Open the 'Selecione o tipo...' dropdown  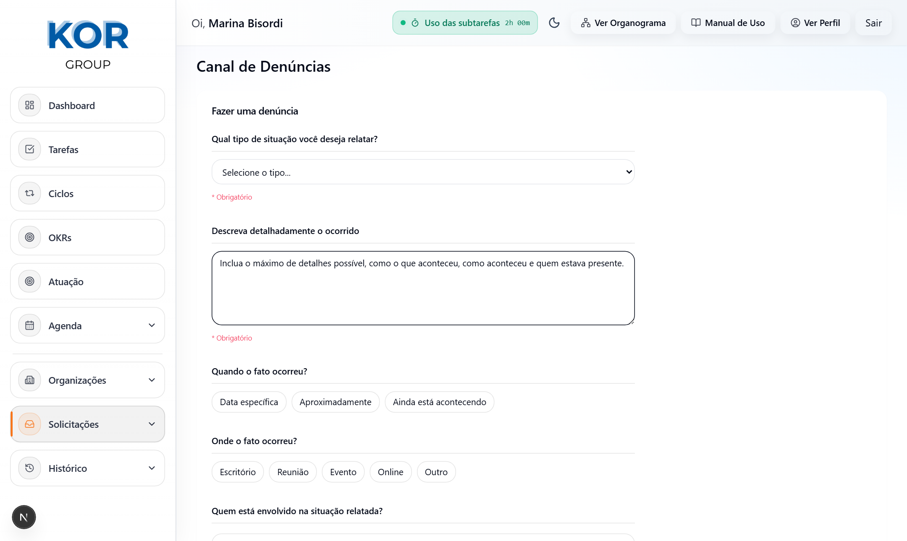pyautogui.click(x=423, y=172)
